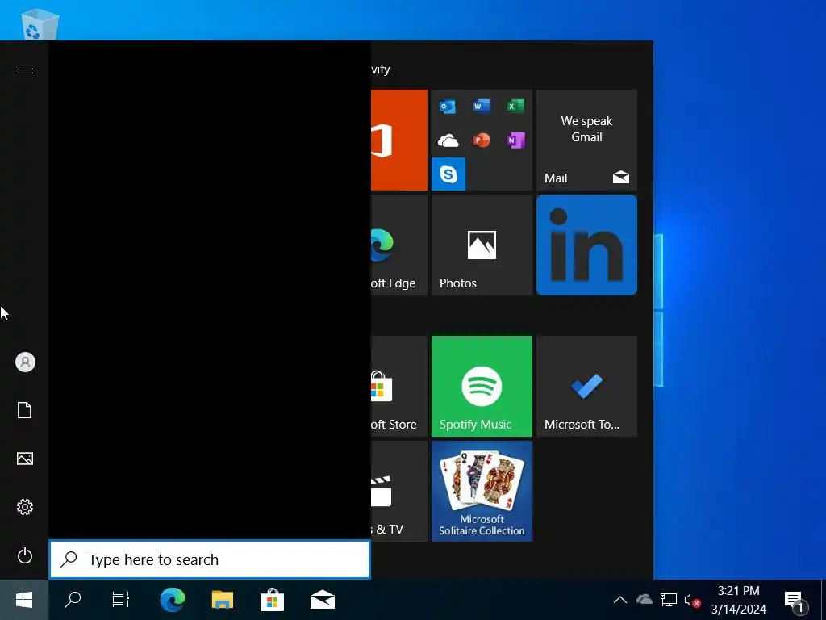This screenshot has height=620, width=826.
Task: Click the Type here to search box
Action: coord(210,559)
